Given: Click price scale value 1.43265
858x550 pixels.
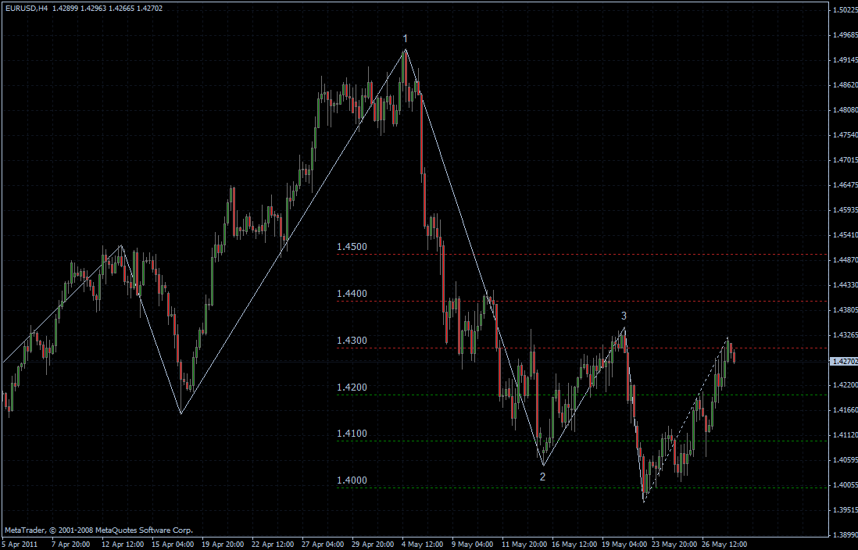Looking at the screenshot, I should click(x=845, y=335).
